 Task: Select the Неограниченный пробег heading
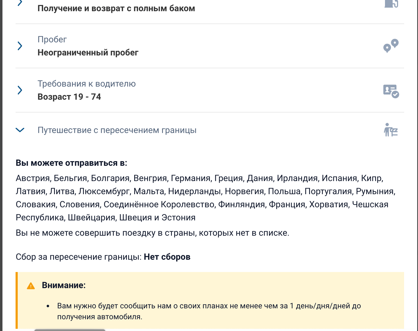pos(88,52)
